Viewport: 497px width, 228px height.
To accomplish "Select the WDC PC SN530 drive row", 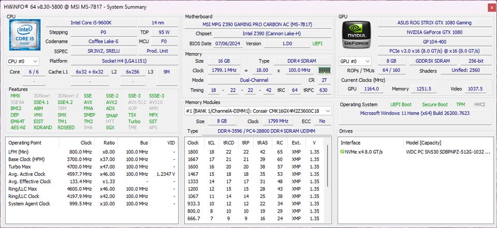I will tap(416, 152).
